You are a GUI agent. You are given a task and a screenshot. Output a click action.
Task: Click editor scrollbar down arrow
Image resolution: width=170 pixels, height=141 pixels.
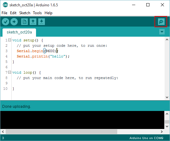click(x=167, y=97)
